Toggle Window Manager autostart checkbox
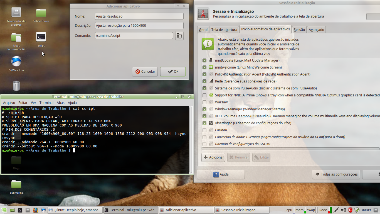 [204, 109]
